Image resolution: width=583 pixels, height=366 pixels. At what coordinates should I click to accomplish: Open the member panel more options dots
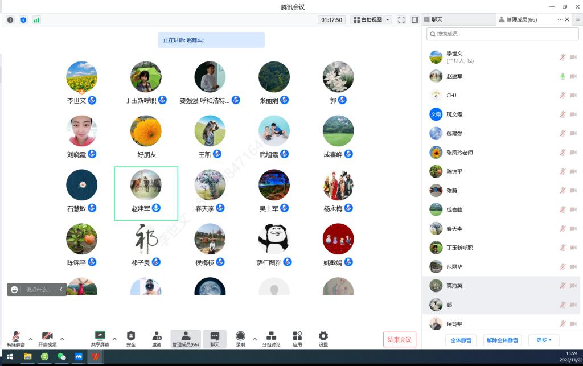(560, 19)
